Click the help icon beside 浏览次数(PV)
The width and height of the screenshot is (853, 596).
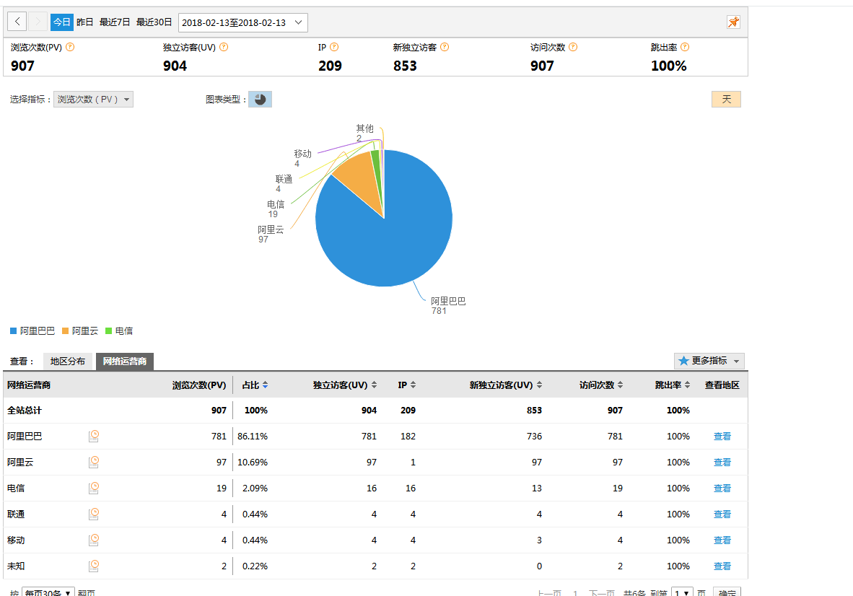[x=70, y=47]
